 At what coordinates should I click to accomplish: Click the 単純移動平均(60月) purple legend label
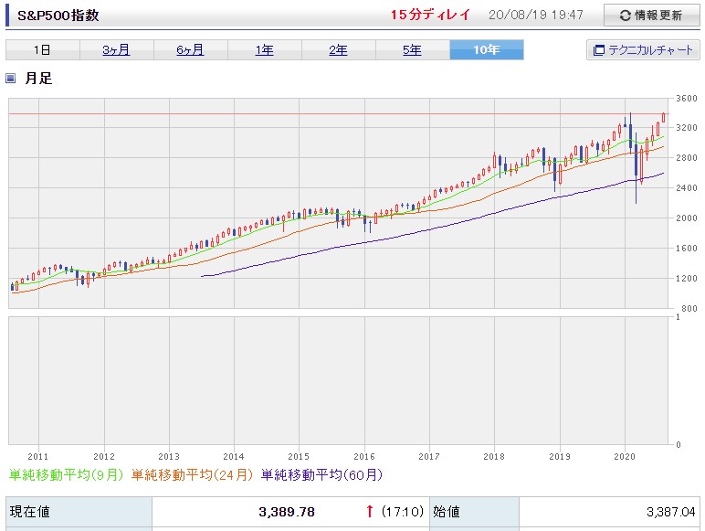[x=322, y=474]
